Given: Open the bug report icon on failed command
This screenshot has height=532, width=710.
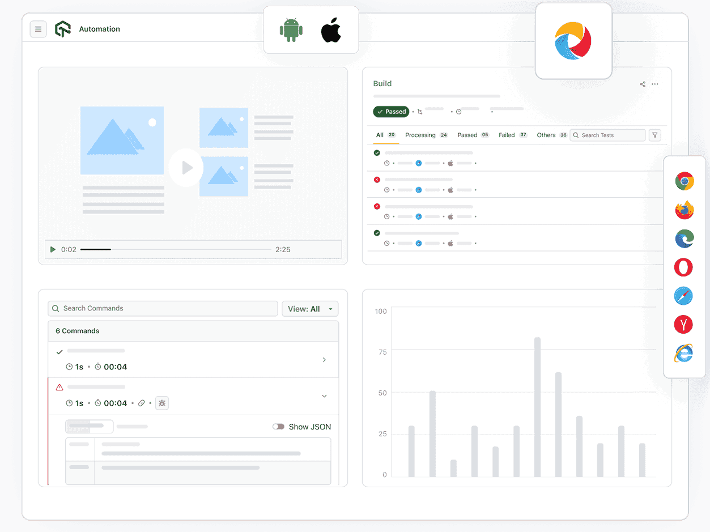Looking at the screenshot, I should (162, 403).
